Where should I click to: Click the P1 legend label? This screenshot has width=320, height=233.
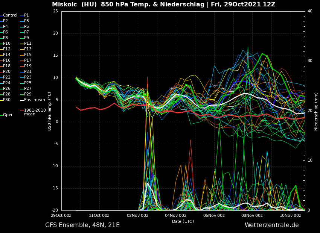tap(26, 15)
